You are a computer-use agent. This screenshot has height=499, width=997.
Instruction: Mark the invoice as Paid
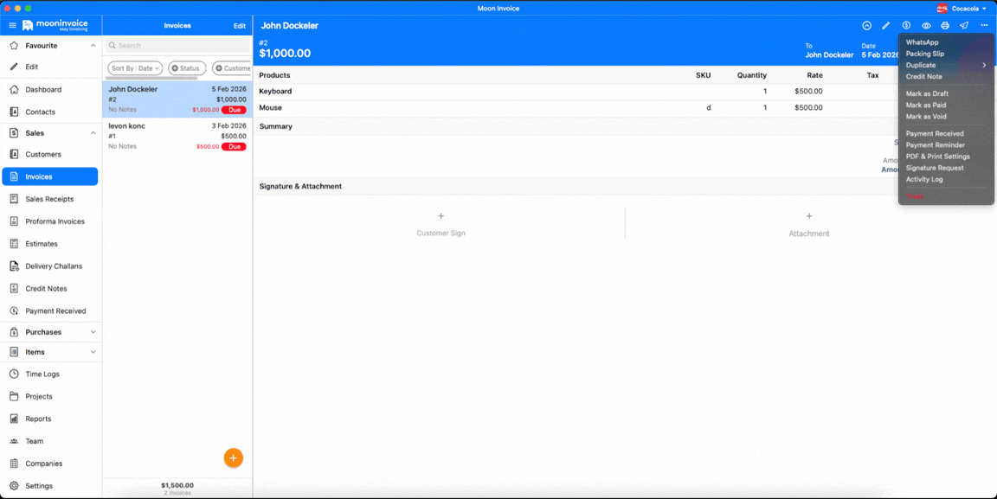[x=927, y=105]
